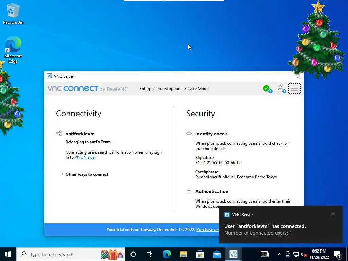Screen dimensions: 348x261
Task: Close the VNC Server window
Action: [x=298, y=76]
